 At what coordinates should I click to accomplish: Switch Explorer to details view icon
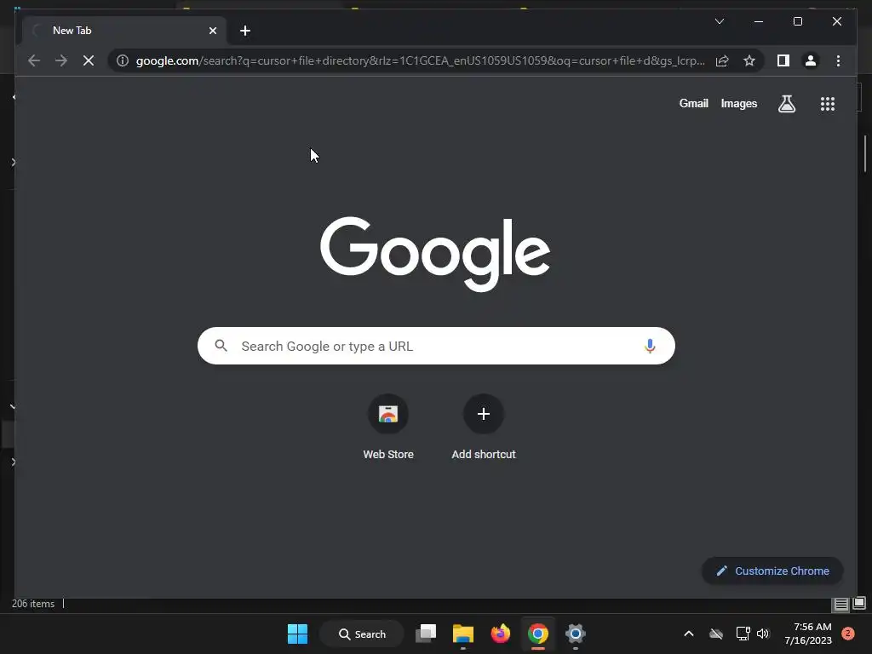tap(840, 604)
